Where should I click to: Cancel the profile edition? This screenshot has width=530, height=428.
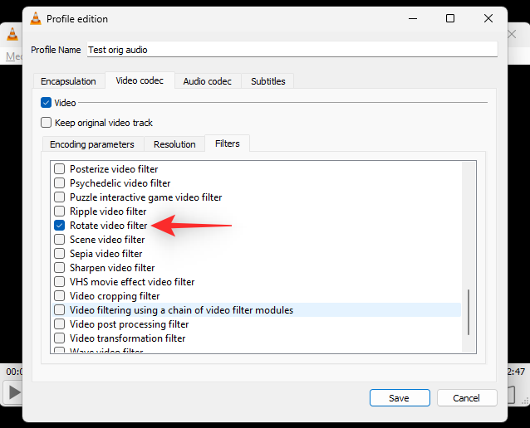[467, 397]
